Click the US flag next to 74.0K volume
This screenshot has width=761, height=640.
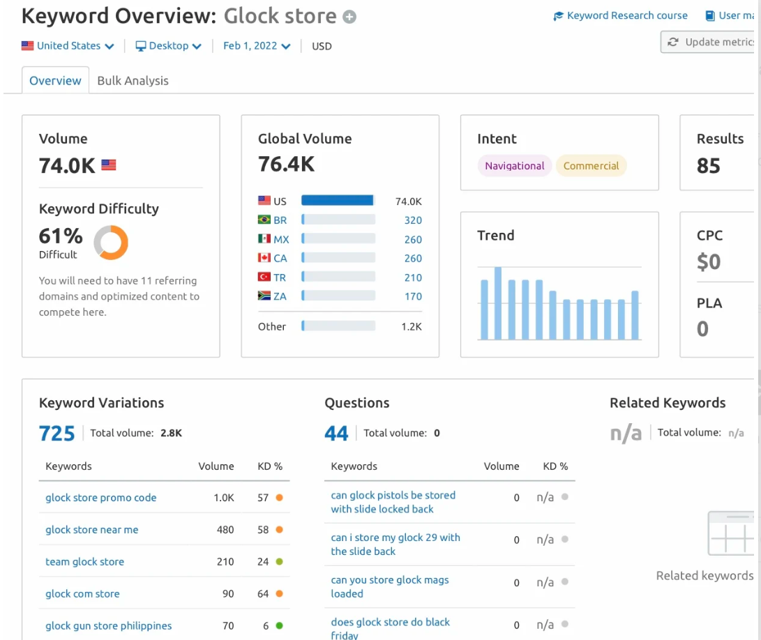point(109,165)
